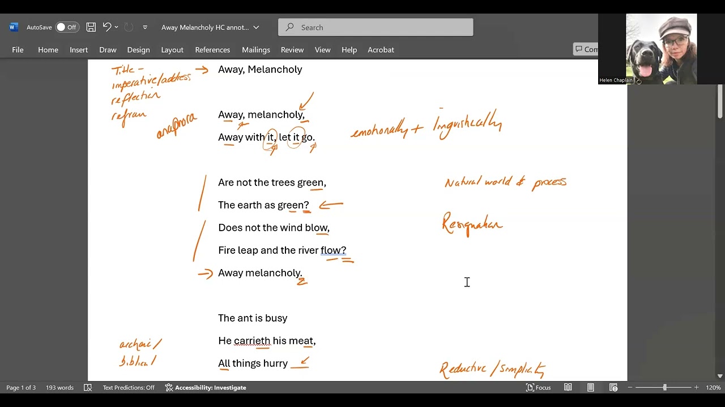Switch to Focus mode
Viewport: 725px width, 407px height.
click(539, 388)
